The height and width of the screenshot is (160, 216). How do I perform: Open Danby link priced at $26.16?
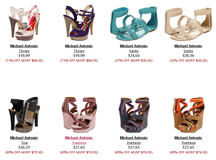188,51
